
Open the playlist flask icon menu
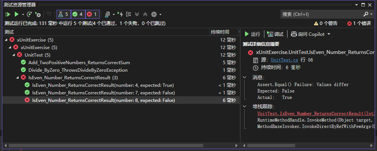click(108, 14)
